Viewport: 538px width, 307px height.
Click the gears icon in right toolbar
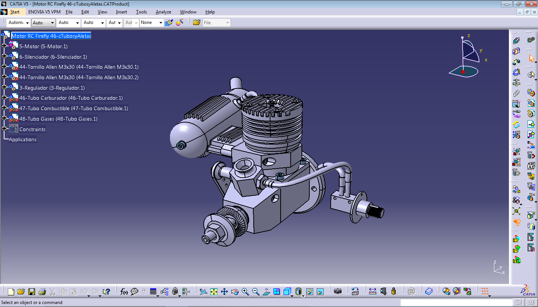click(531, 40)
